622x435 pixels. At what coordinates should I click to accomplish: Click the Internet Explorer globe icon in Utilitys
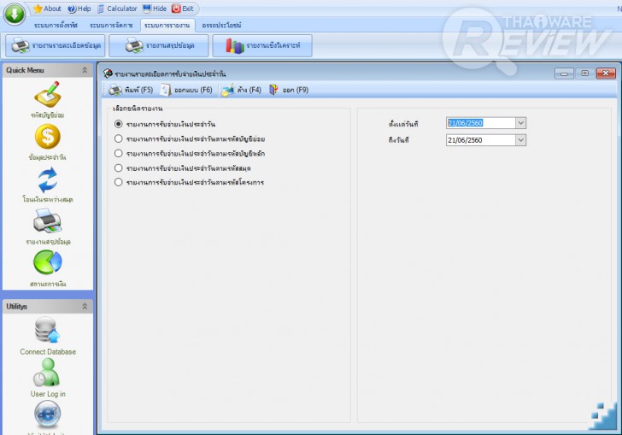click(x=48, y=414)
